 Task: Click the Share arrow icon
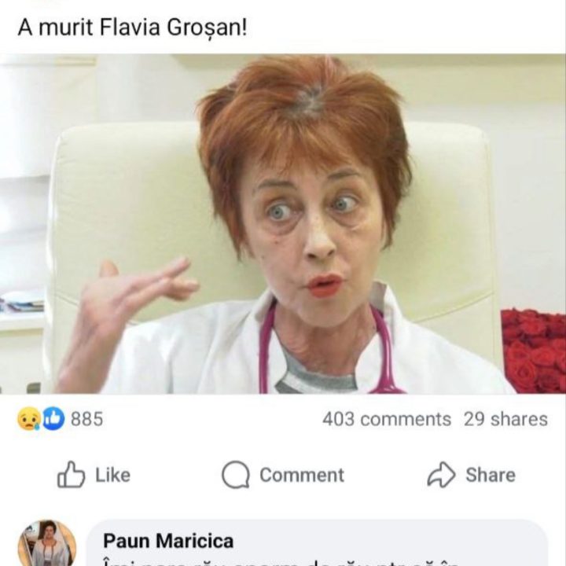(441, 475)
